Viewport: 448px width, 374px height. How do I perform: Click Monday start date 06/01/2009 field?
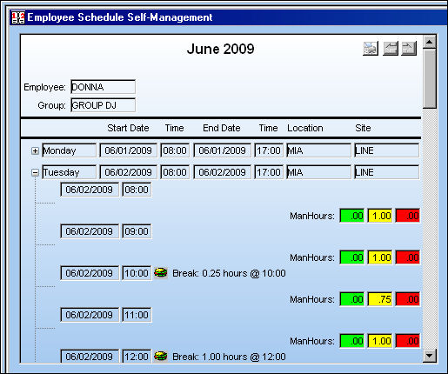pyautogui.click(x=128, y=150)
